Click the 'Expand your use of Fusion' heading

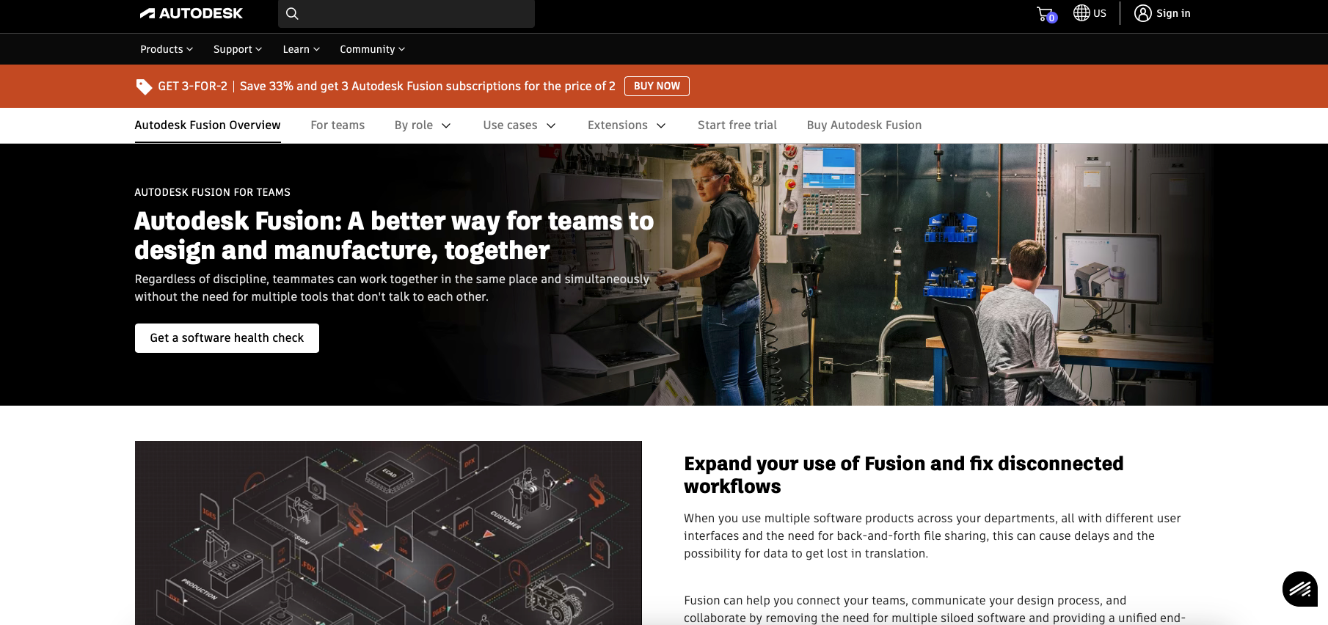[x=903, y=475]
